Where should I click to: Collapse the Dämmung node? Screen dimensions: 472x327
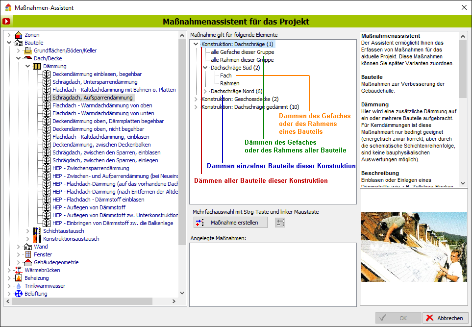[x=28, y=66]
